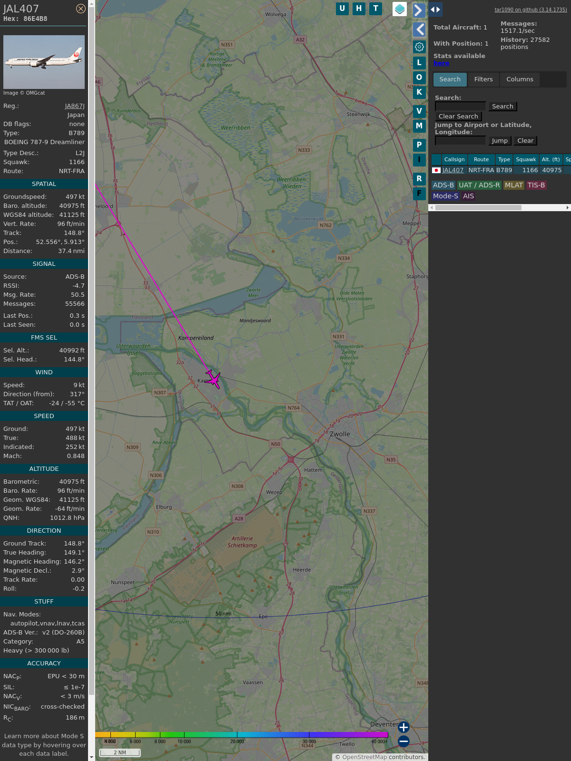Image resolution: width=571 pixels, height=761 pixels.
Task: Toggle the P map button
Action: (419, 145)
